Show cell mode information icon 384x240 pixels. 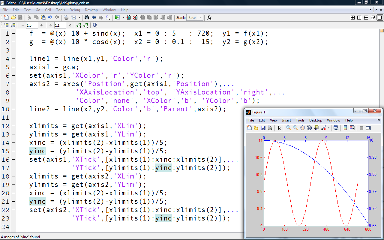tap(95, 25)
